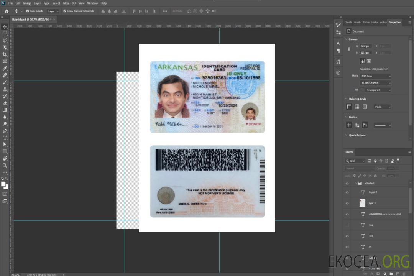
Task: Click the canvas width input field
Action: click(366, 46)
